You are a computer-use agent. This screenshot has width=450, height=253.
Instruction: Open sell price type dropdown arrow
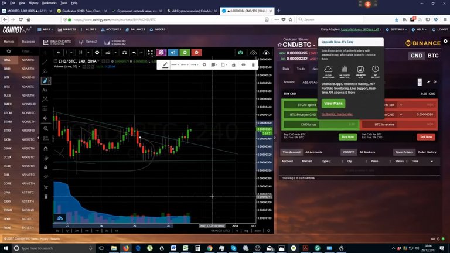pyautogui.click(x=401, y=115)
